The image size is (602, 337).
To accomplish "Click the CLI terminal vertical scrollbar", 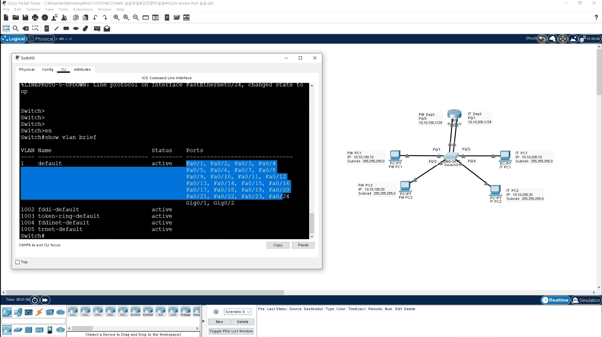I will 312,161.
